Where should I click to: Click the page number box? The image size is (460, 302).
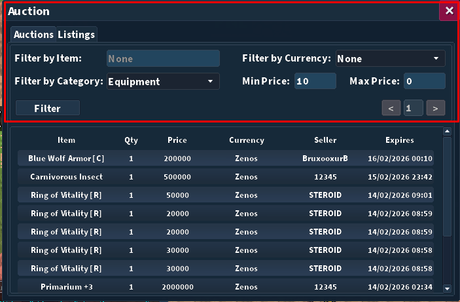click(413, 108)
